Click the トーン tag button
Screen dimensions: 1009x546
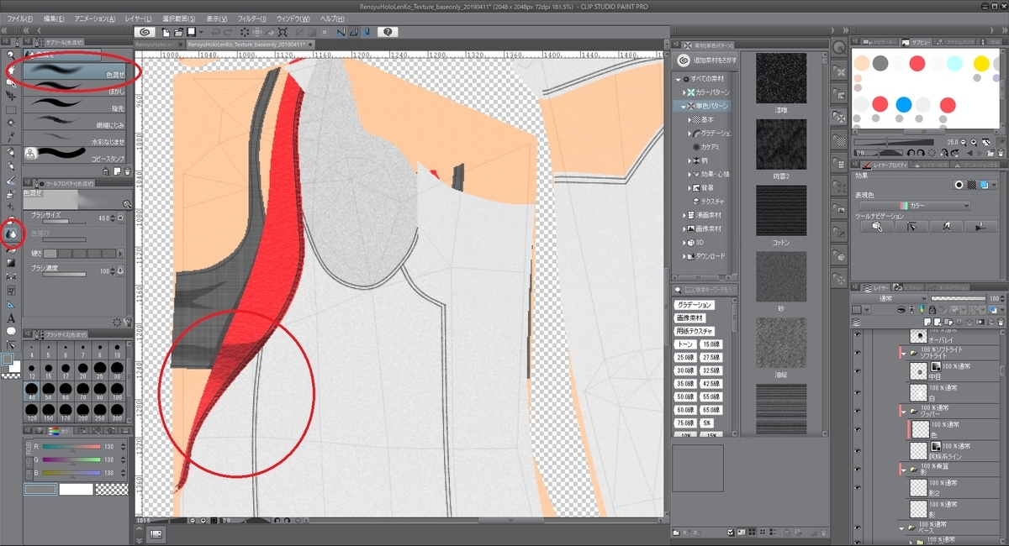[x=685, y=344]
